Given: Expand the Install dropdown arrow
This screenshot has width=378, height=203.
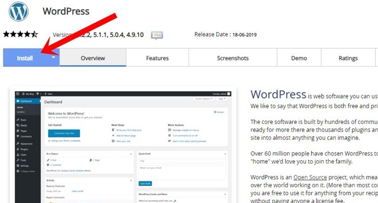Looking at the screenshot, I should [x=53, y=57].
